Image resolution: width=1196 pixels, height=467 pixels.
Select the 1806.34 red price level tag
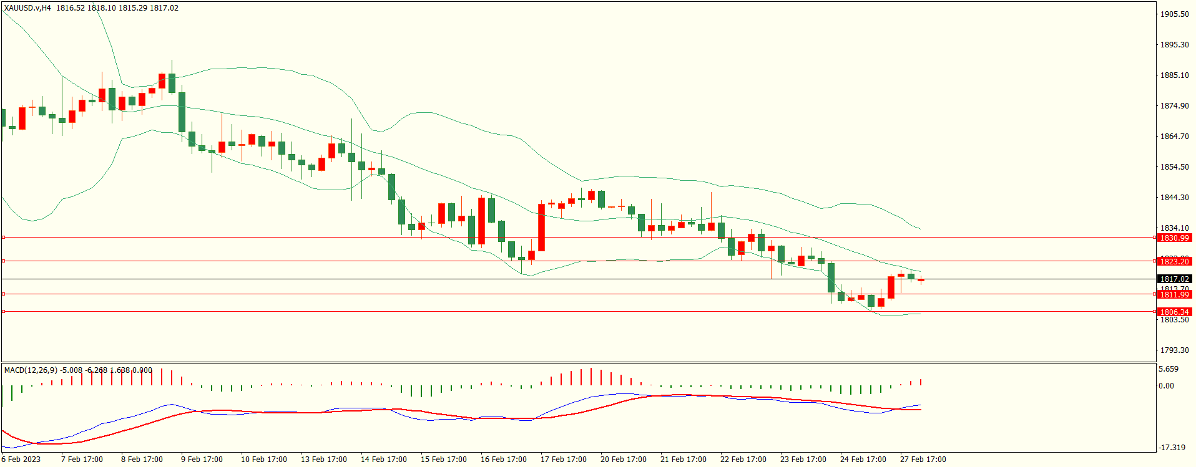pyautogui.click(x=1174, y=312)
